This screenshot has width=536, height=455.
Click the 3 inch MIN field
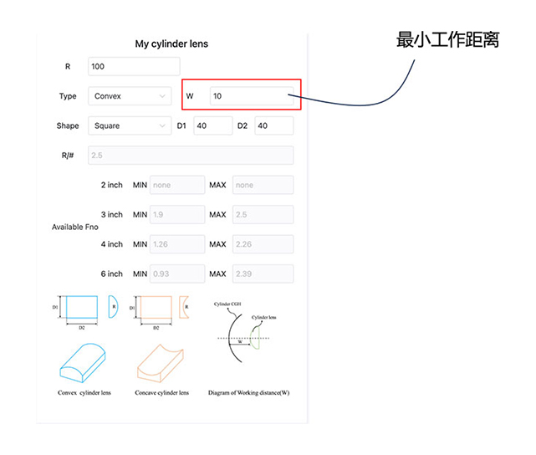tap(176, 215)
